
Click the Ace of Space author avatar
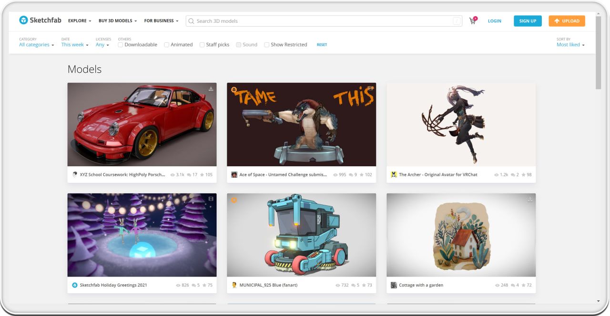pyautogui.click(x=234, y=175)
